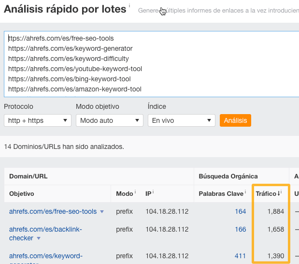Click the Domain/URL group header
Viewport: 299px width, 264px height.
[x=28, y=176]
